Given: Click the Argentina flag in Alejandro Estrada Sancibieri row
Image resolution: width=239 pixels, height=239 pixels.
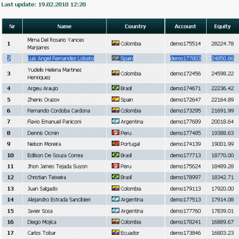Looking at the screenshot, I should coord(115,199).
